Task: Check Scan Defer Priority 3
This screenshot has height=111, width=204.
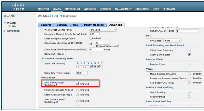Action: [x=88, y=67]
